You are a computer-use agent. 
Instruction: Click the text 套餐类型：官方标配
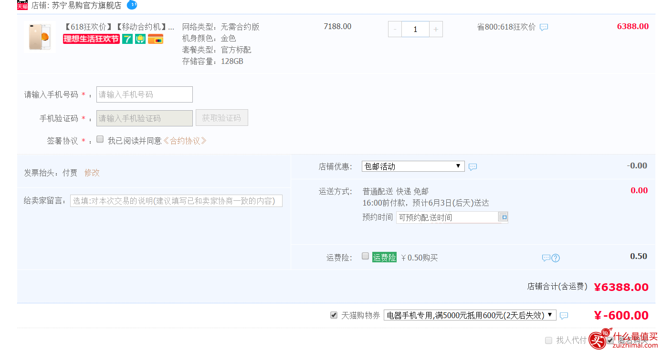click(x=217, y=50)
